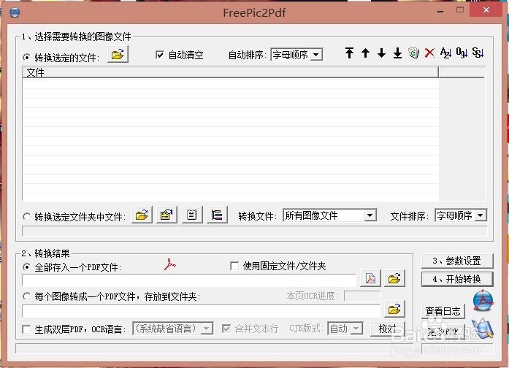The height and width of the screenshot is (368, 509).
Task: Sort files by S-S order icon
Action: point(478,53)
